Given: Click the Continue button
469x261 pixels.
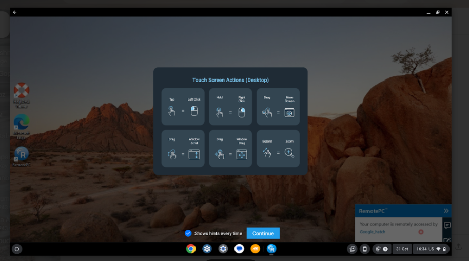Looking at the screenshot, I should click(263, 233).
